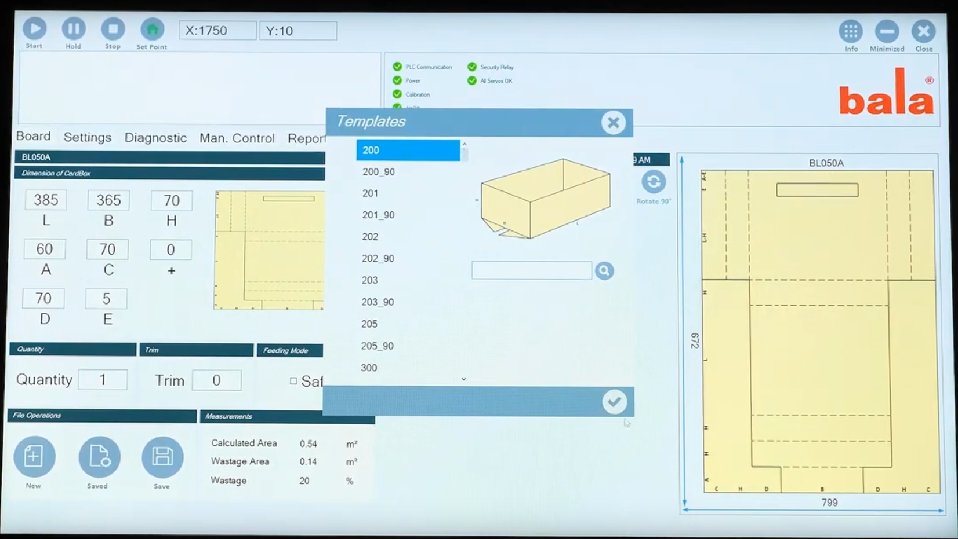The height and width of the screenshot is (539, 958).
Task: Confirm template with the checkmark icon
Action: [614, 402]
